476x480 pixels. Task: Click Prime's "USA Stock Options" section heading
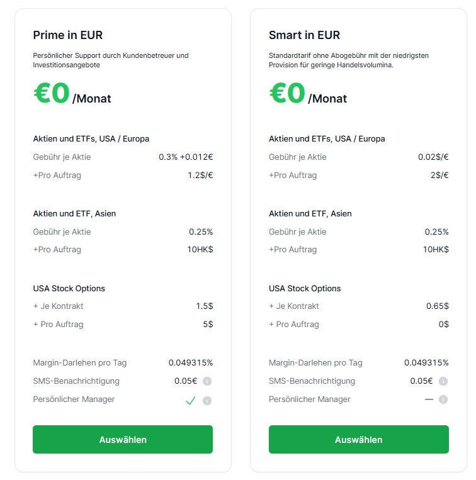pos(69,289)
